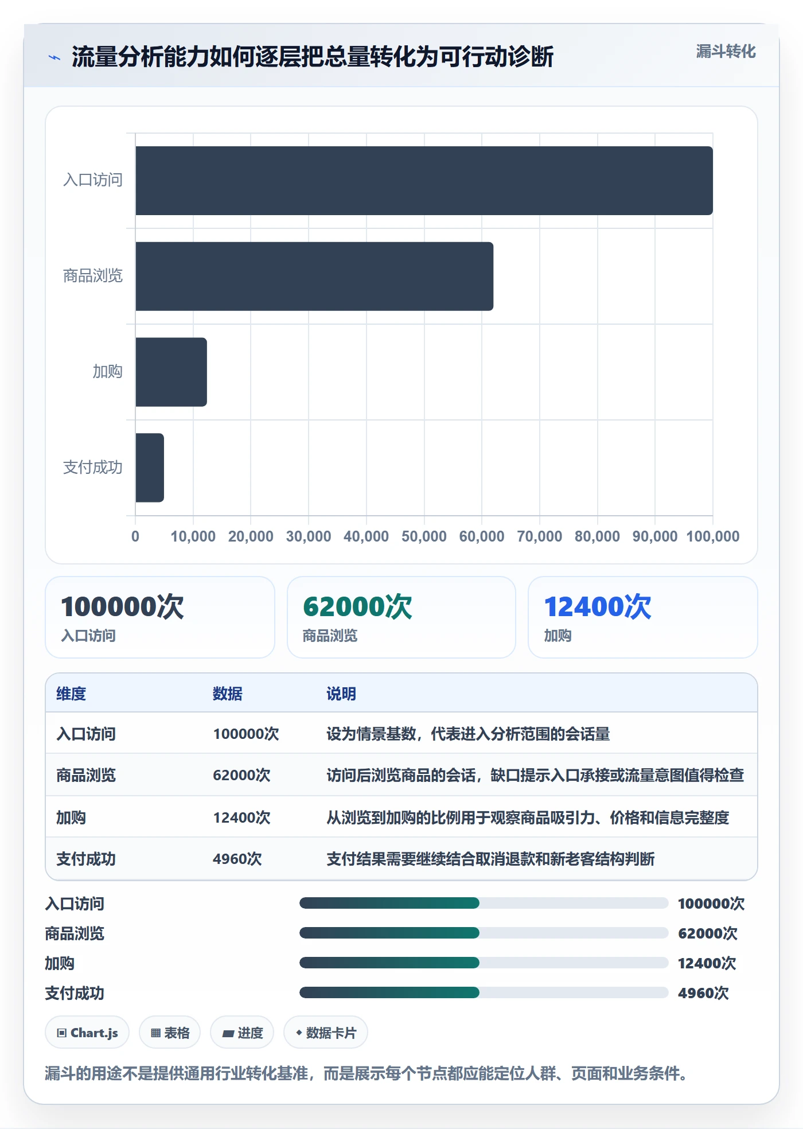
Task: Click the 入口访问 label in progress list
Action: click(x=75, y=904)
